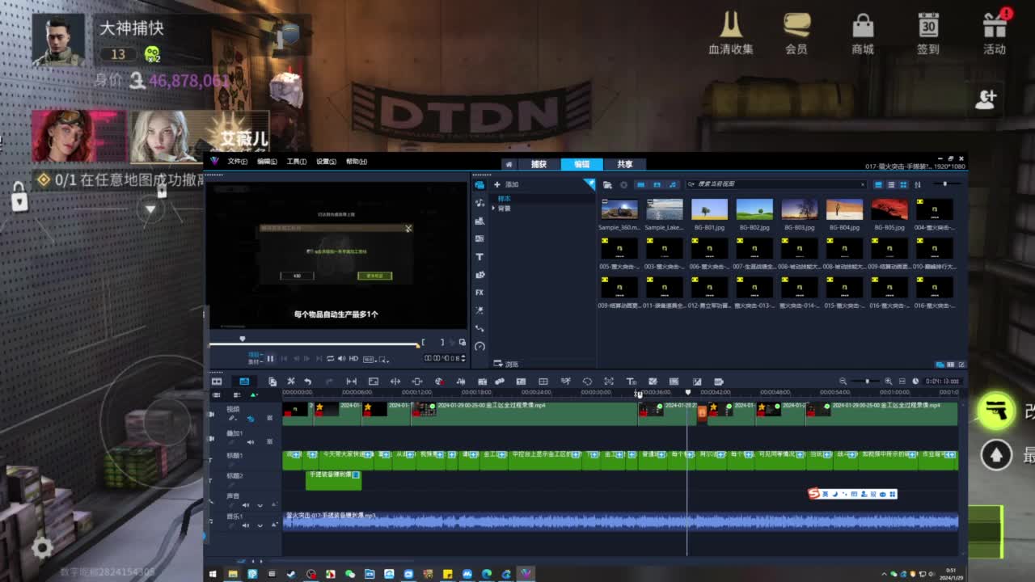Screen dimensions: 1035x582
Task: Expand the 音乐1 track options chevron
Action: coord(260,525)
